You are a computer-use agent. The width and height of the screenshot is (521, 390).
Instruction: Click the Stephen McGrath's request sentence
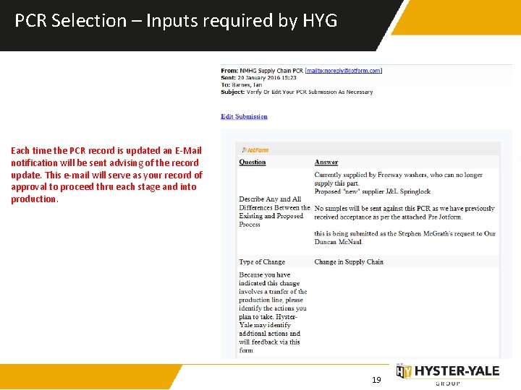point(404,238)
